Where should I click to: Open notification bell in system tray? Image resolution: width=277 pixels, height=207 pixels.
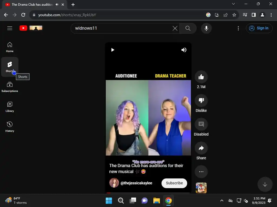(270, 201)
